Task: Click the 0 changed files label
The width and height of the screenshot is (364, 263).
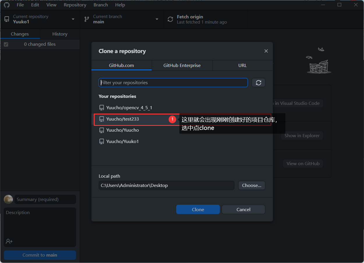Action: point(40,44)
